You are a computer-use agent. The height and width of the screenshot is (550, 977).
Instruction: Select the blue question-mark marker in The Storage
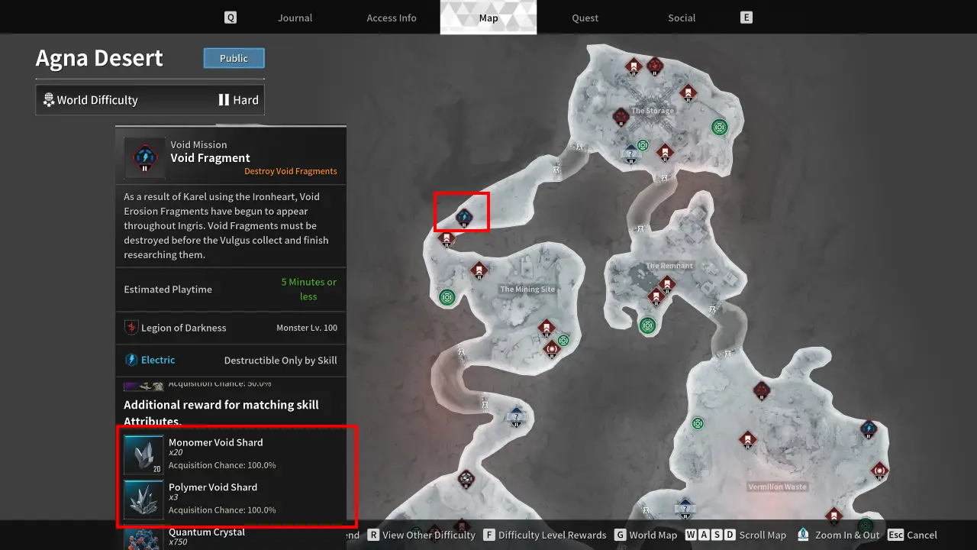point(630,154)
